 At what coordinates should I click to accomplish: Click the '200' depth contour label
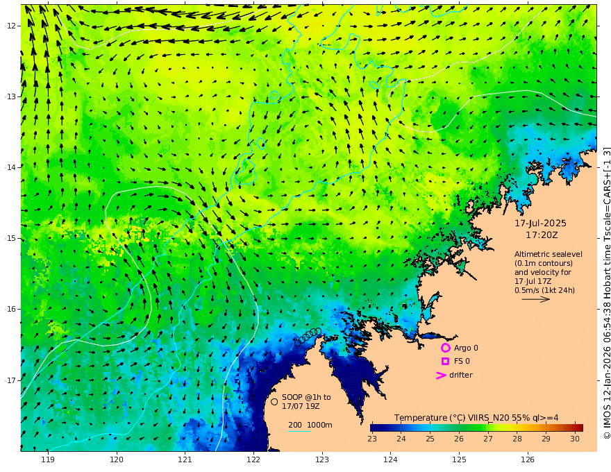(x=295, y=425)
